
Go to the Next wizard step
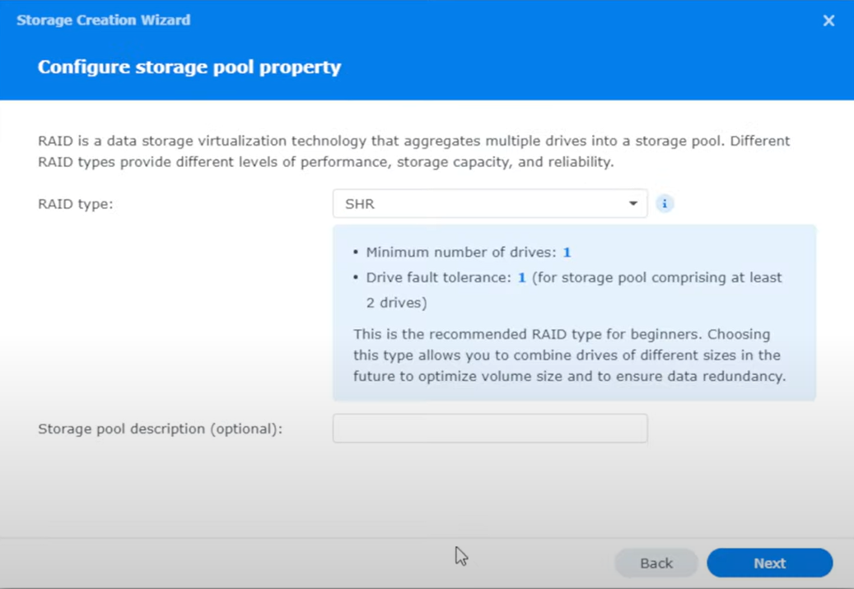point(769,563)
